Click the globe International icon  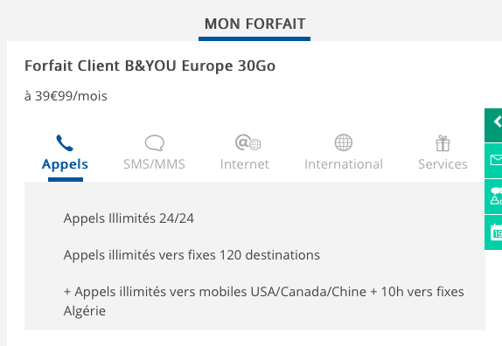(x=344, y=142)
